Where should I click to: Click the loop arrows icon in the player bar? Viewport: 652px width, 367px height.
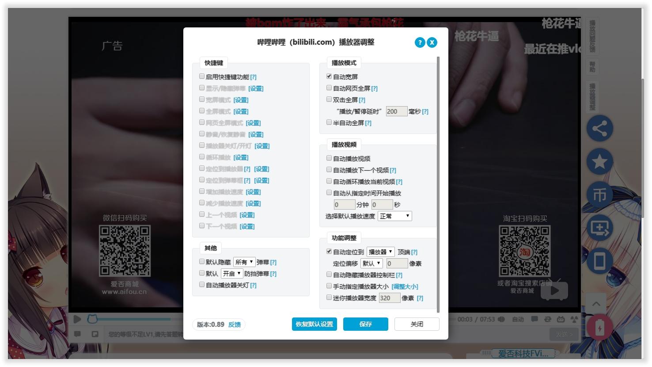click(x=548, y=319)
